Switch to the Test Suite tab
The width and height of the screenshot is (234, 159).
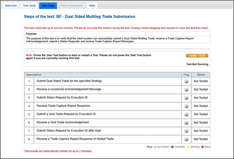30,6
